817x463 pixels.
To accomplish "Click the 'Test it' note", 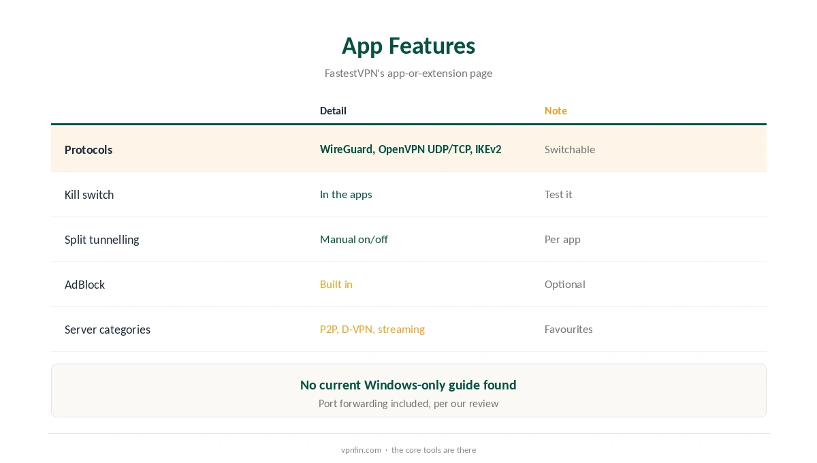I will pos(558,194).
